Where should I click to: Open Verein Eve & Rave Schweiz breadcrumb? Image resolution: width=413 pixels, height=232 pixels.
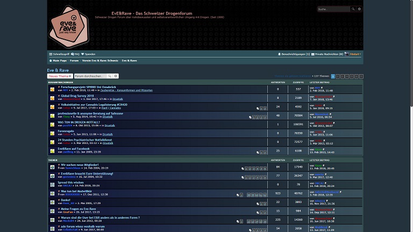point(100,61)
